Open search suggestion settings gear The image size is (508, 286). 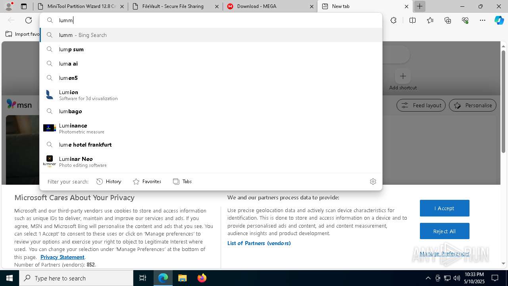point(373,182)
